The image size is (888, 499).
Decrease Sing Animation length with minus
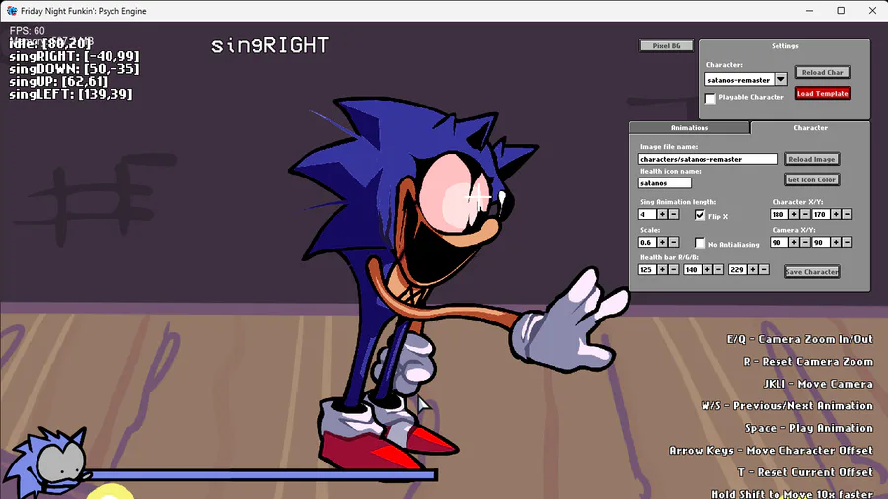point(673,214)
